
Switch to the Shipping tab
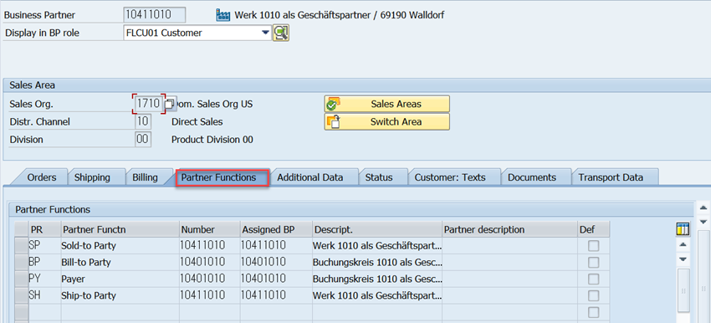pyautogui.click(x=93, y=177)
